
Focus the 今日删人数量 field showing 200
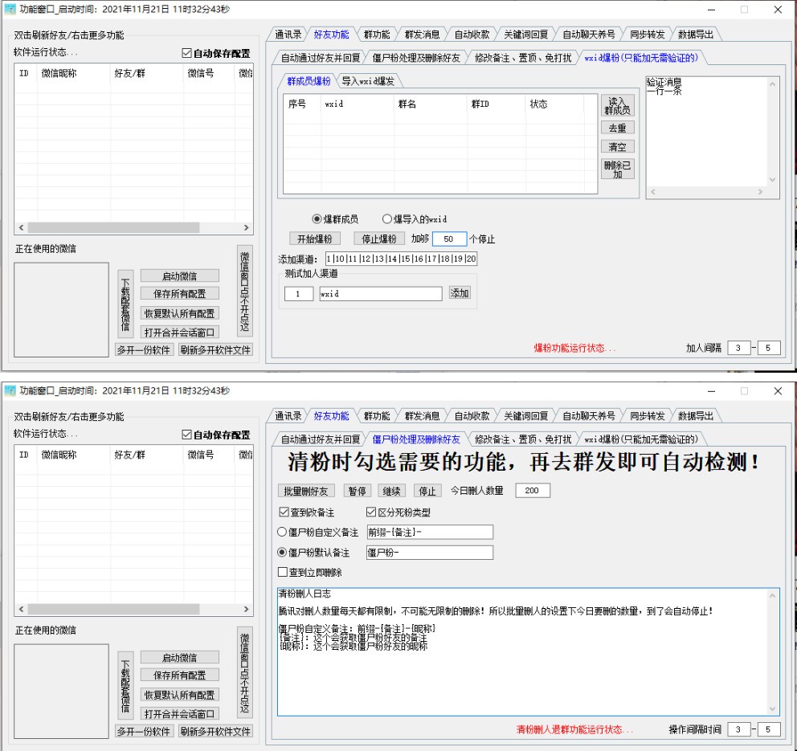532,490
